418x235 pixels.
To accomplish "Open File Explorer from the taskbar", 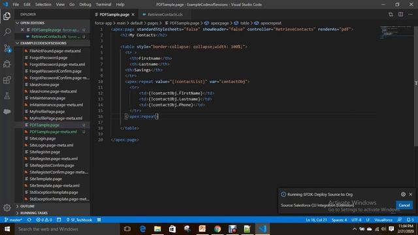I will tap(157, 229).
